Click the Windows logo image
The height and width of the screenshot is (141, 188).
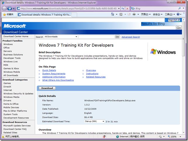pyautogui.click(x=163, y=52)
